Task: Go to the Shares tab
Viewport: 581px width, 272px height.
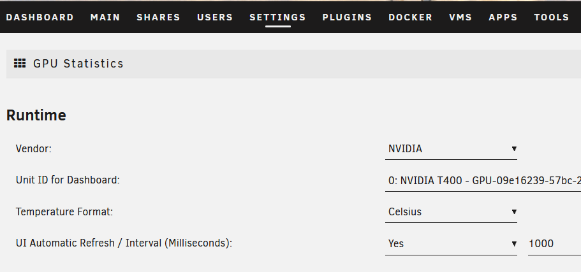Action: pos(158,17)
